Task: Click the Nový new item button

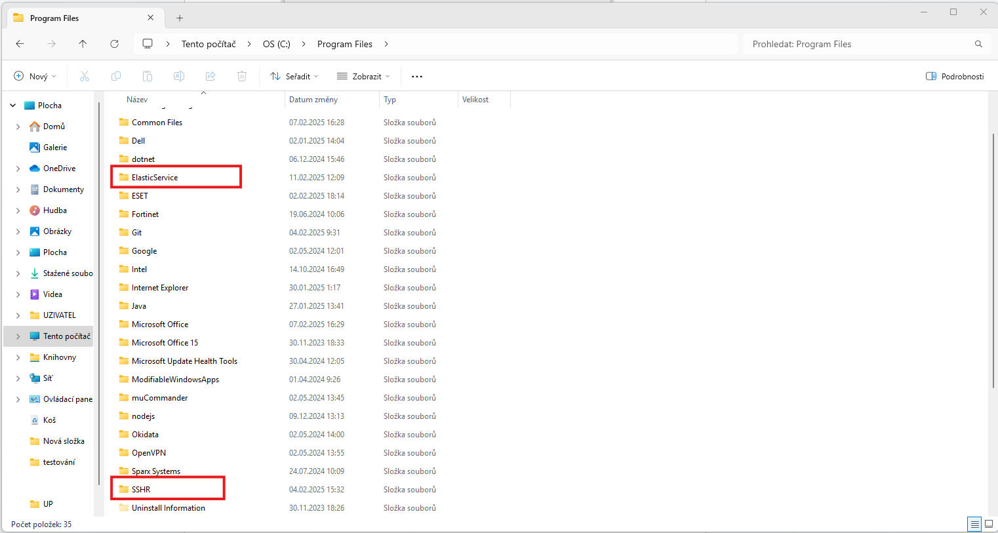Action: (35, 76)
